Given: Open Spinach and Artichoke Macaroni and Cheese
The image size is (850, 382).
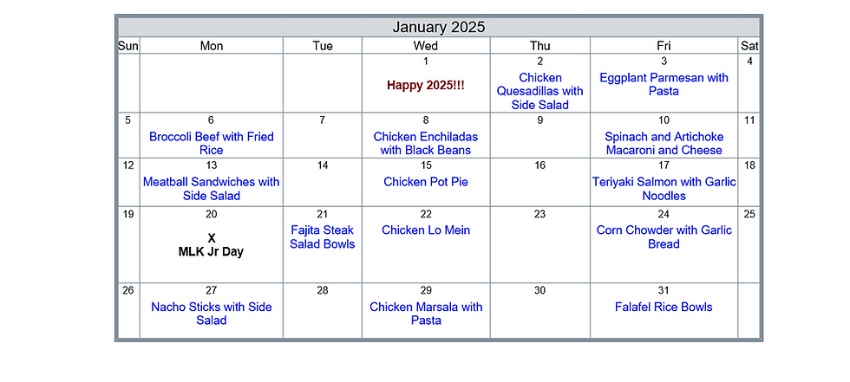Looking at the screenshot, I should tap(664, 144).
